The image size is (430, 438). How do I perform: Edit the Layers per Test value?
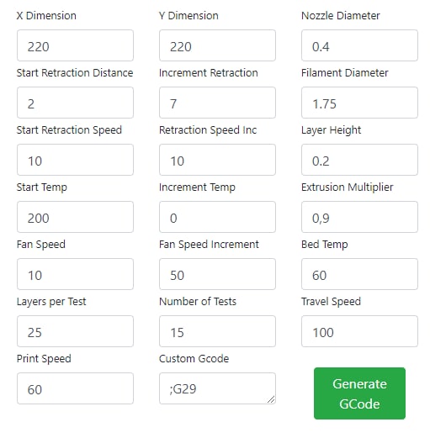[x=75, y=331]
